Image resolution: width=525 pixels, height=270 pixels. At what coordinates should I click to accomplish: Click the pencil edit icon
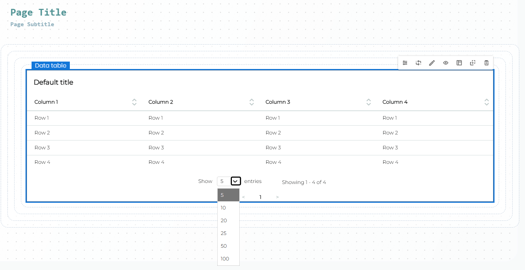pos(432,63)
